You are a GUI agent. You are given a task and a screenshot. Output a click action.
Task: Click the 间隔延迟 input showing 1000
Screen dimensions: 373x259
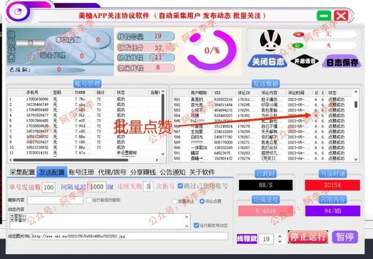point(97,187)
